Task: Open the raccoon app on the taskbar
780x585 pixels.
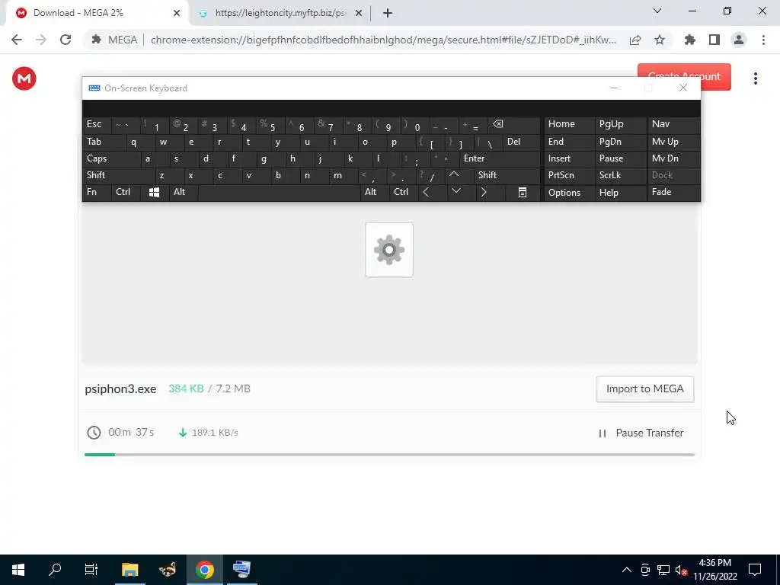Action: [167, 570]
